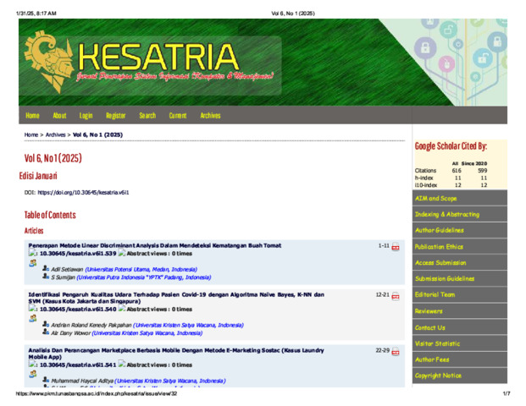Select Search in the navigation bar
Screen dimensions: 526x406
147,116
